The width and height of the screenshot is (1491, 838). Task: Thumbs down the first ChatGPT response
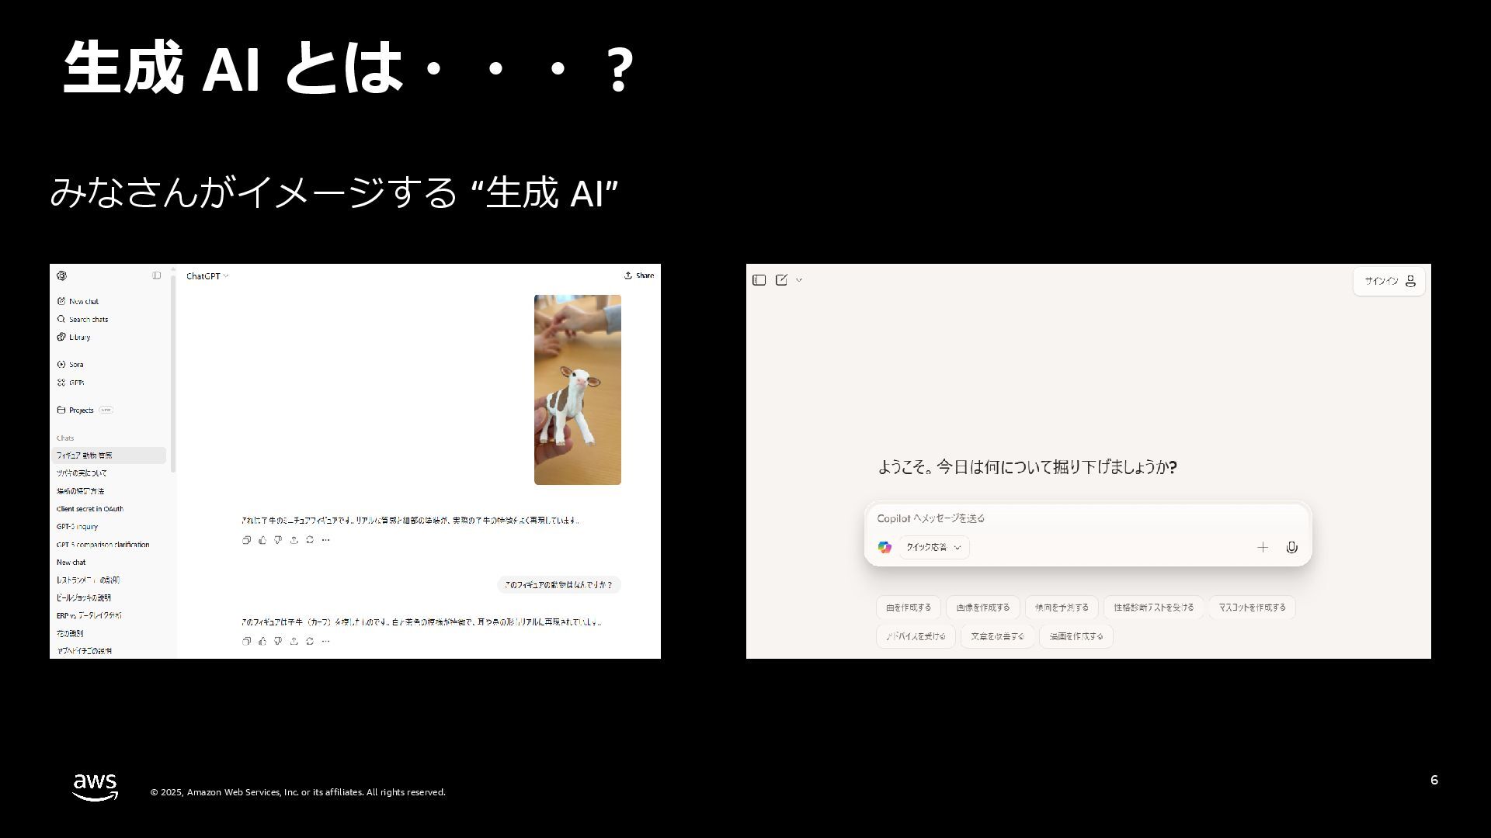[278, 540]
